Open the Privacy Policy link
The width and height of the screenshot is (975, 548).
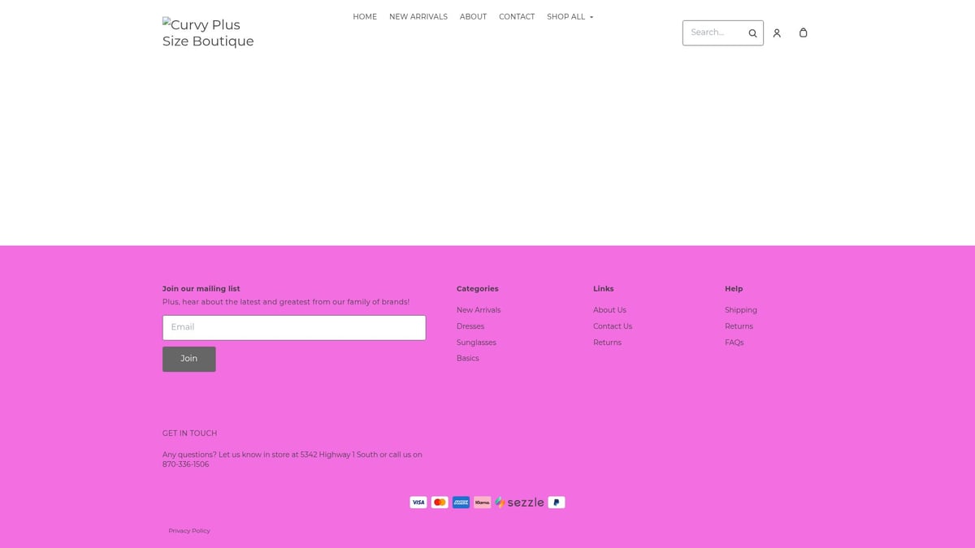point(189,531)
